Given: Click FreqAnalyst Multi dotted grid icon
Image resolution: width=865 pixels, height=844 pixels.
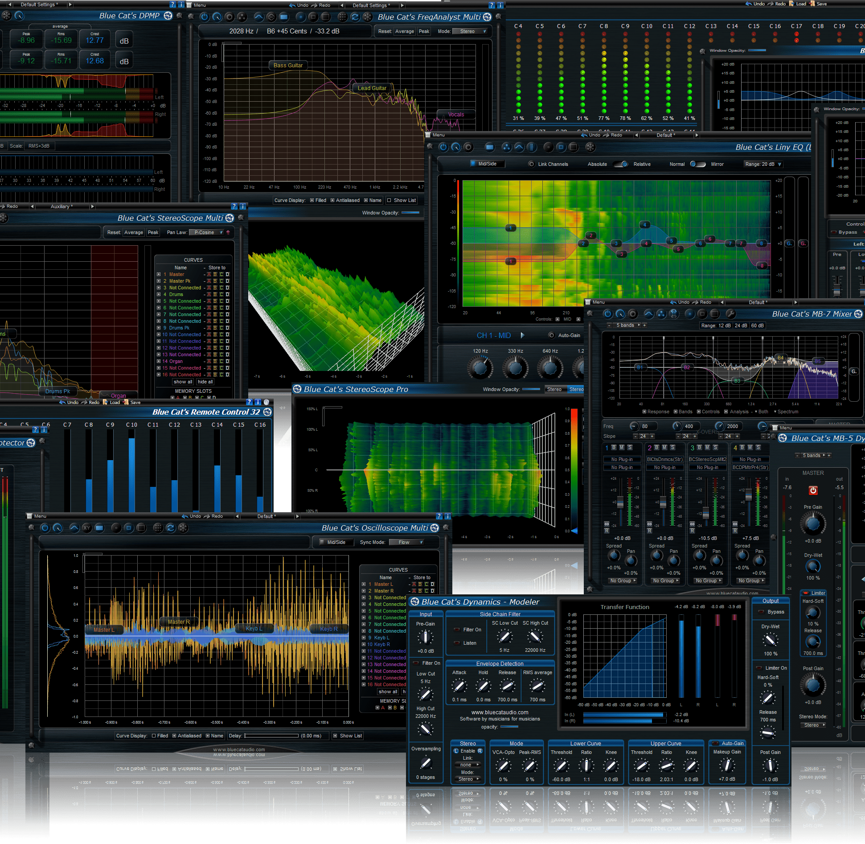Looking at the screenshot, I should coord(342,17).
